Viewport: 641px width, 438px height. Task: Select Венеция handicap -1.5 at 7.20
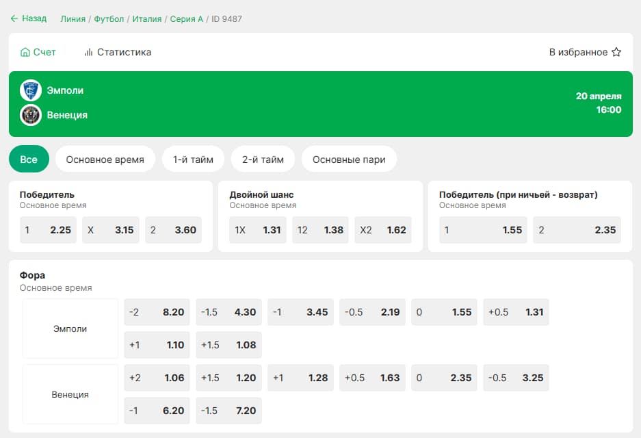tap(228, 410)
